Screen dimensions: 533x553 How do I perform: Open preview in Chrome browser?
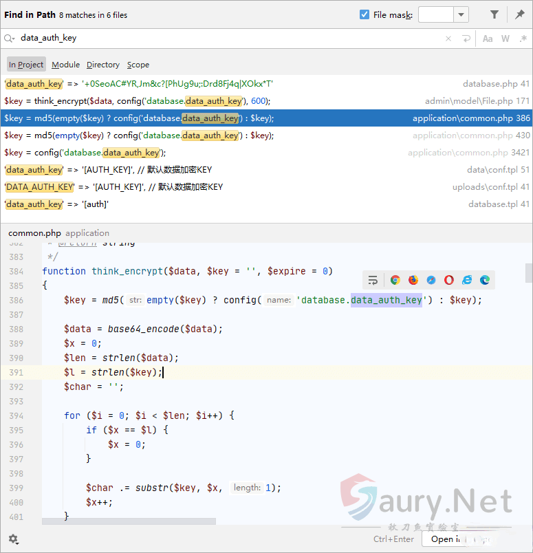click(395, 280)
